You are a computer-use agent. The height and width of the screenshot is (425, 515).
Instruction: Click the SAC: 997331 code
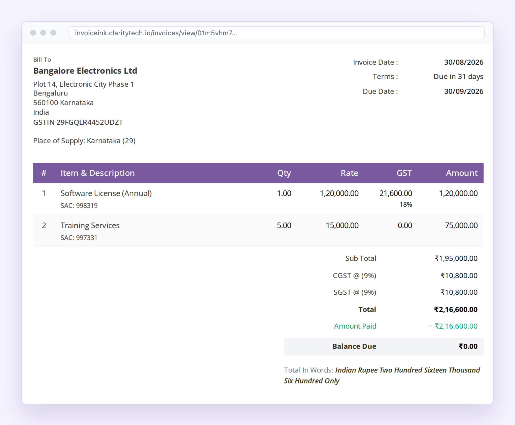pyautogui.click(x=79, y=238)
